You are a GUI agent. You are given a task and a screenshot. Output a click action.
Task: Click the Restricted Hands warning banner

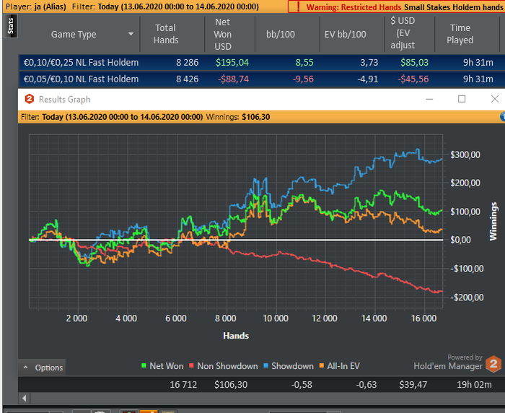click(x=396, y=6)
